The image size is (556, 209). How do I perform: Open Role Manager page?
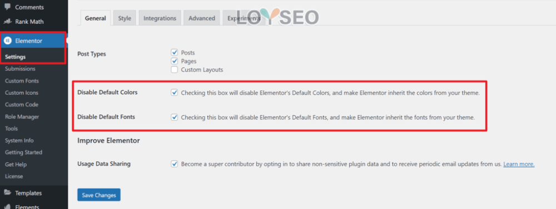click(22, 117)
